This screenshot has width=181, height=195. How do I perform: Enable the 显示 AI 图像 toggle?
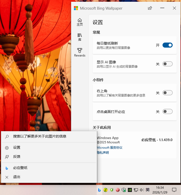tap(167, 64)
